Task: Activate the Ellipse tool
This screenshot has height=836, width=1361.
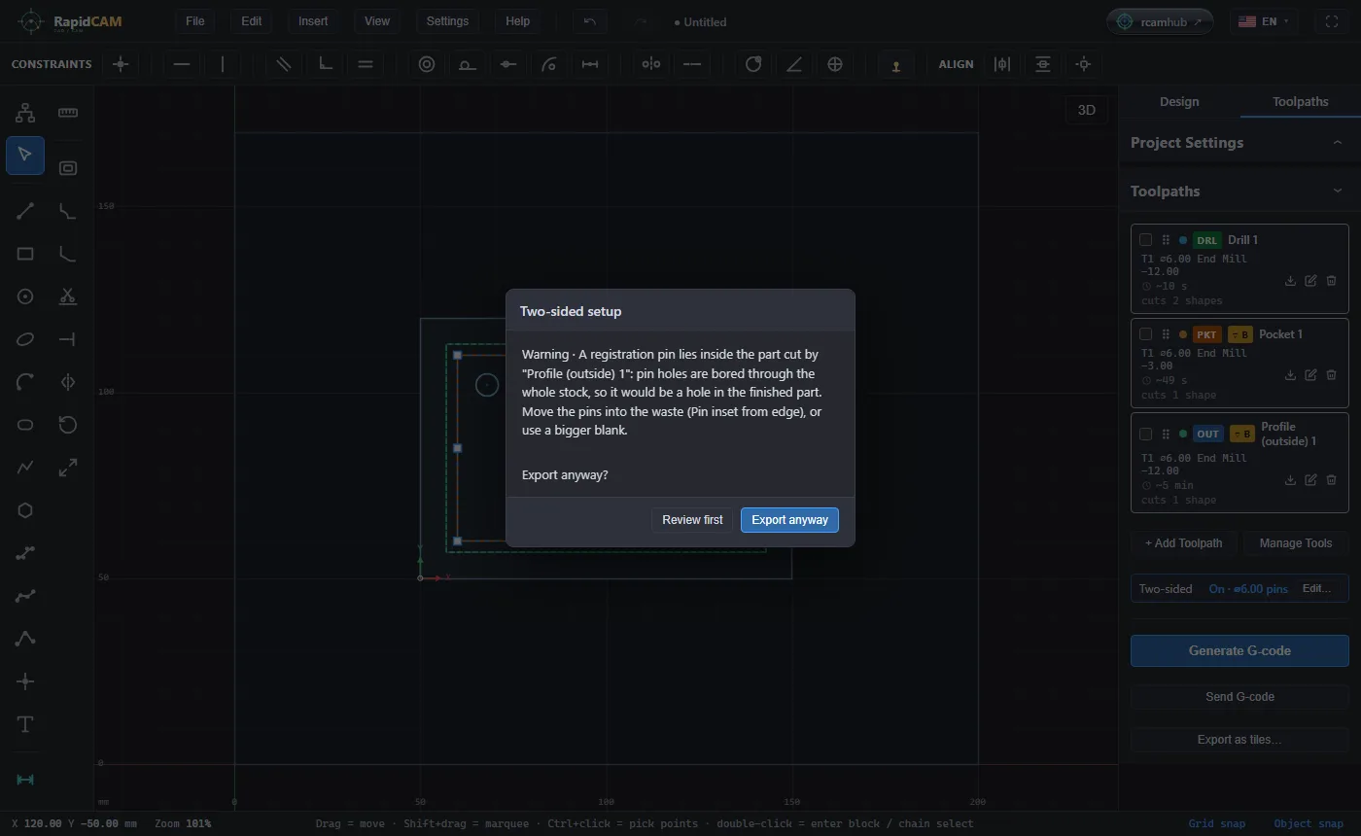Action: click(25, 339)
